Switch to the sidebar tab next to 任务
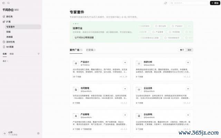This screenshot has height=138, width=221. [x=11, y=54]
